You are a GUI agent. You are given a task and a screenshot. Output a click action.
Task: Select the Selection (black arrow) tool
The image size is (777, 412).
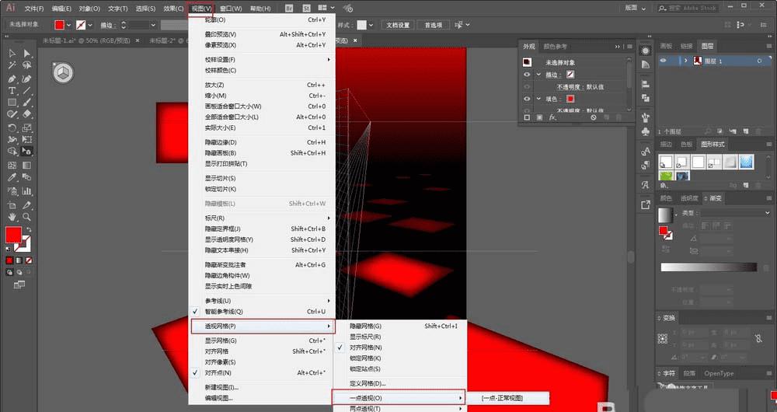[12, 54]
